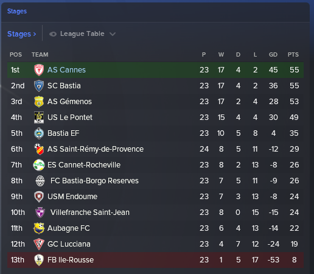Click the Aubagne FC yellow-blue crest
The image size is (314, 274).
(39, 228)
